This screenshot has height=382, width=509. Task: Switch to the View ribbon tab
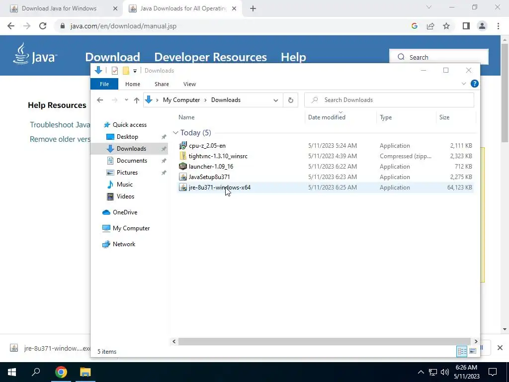tap(189, 84)
